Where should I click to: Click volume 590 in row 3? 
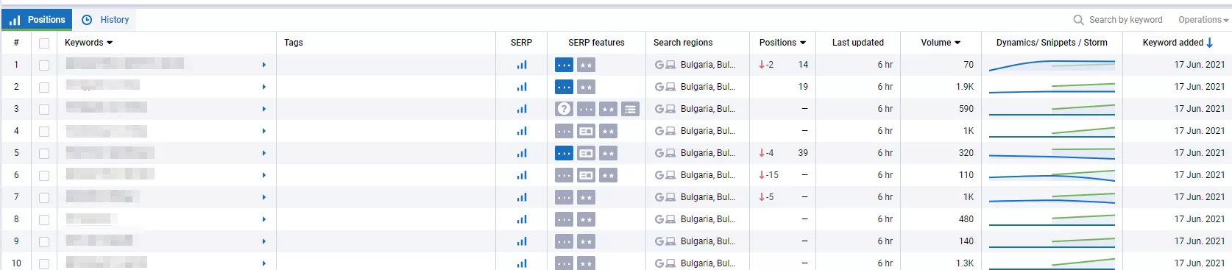[x=966, y=109]
